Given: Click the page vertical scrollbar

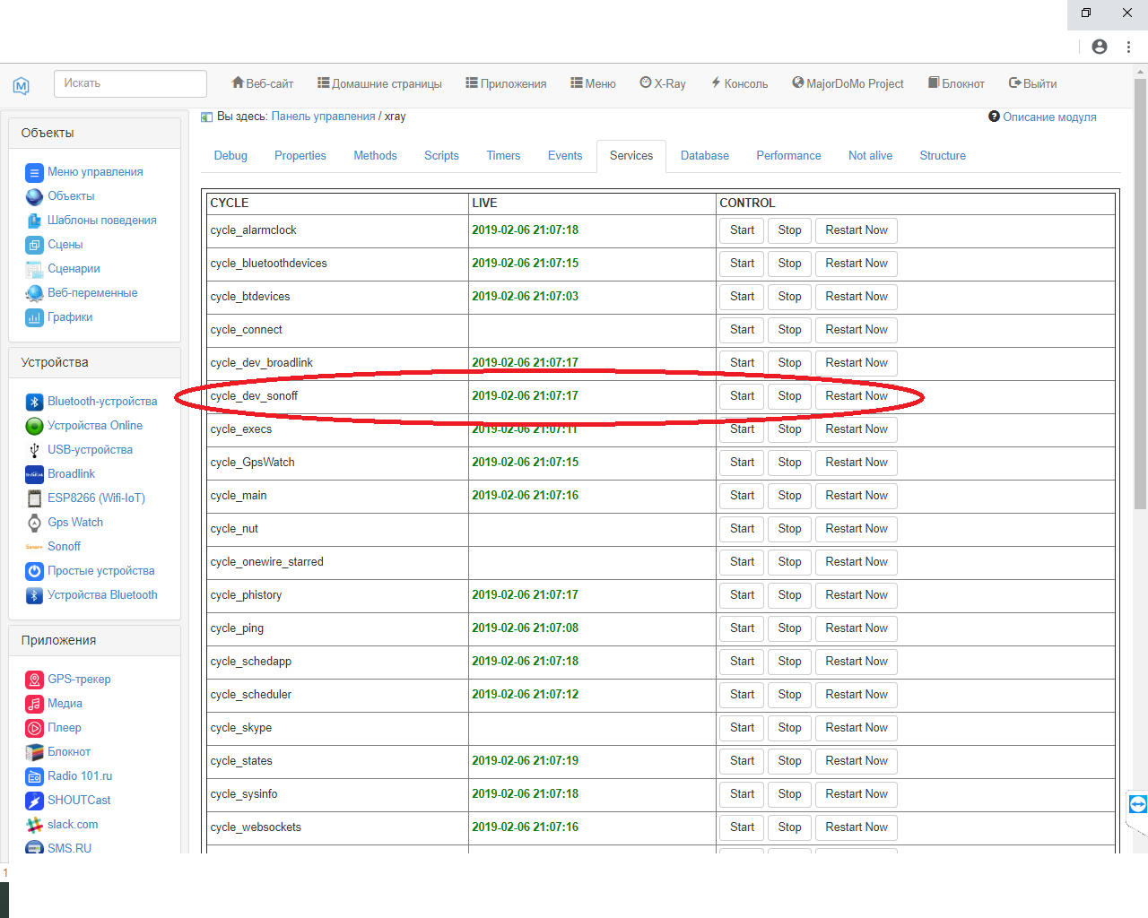Looking at the screenshot, I should coord(1140,296).
